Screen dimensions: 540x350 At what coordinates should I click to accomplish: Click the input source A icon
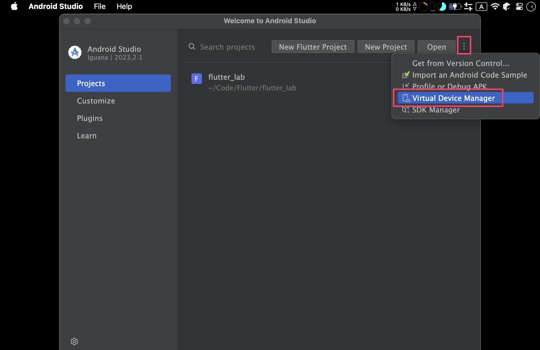(x=481, y=7)
